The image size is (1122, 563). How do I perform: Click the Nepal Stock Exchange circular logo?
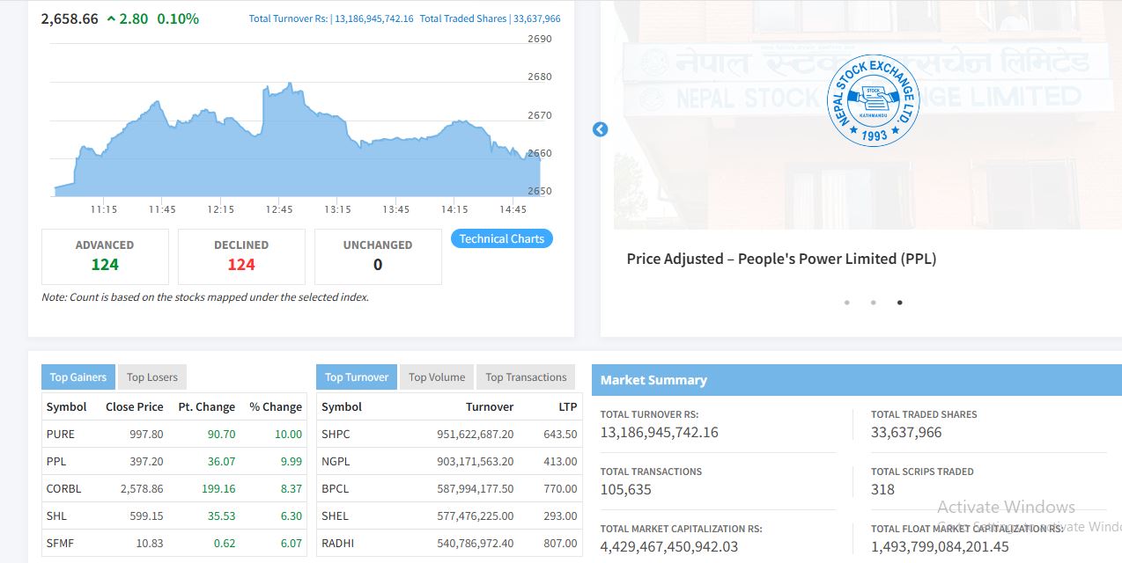tap(874, 101)
